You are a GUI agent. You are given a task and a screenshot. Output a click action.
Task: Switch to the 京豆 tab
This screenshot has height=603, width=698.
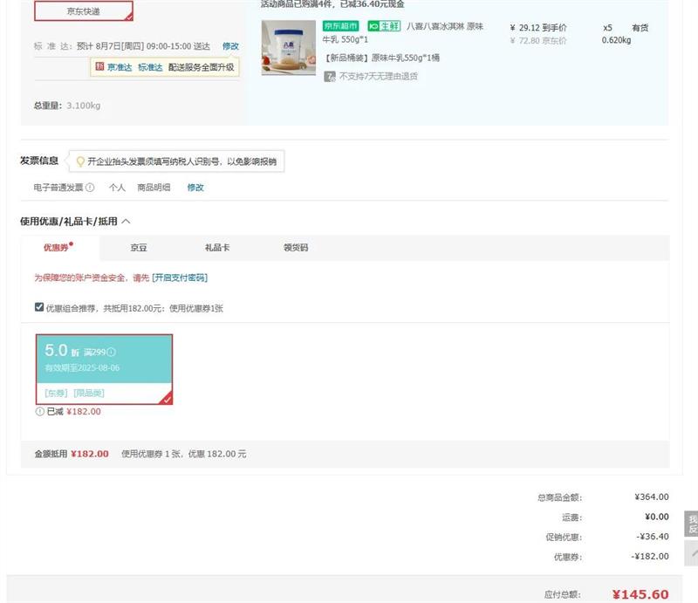coord(139,248)
